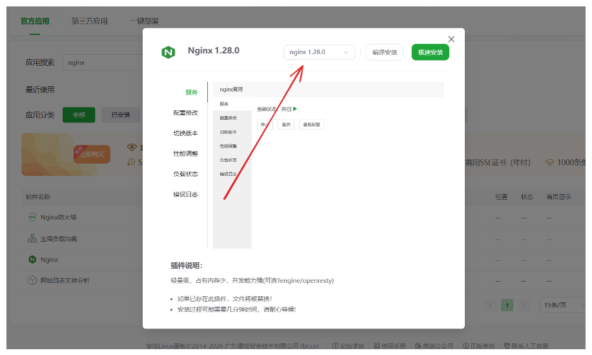Click the 网站日志文件分析 cube icon
This screenshot has height=355, width=592.
click(32, 280)
